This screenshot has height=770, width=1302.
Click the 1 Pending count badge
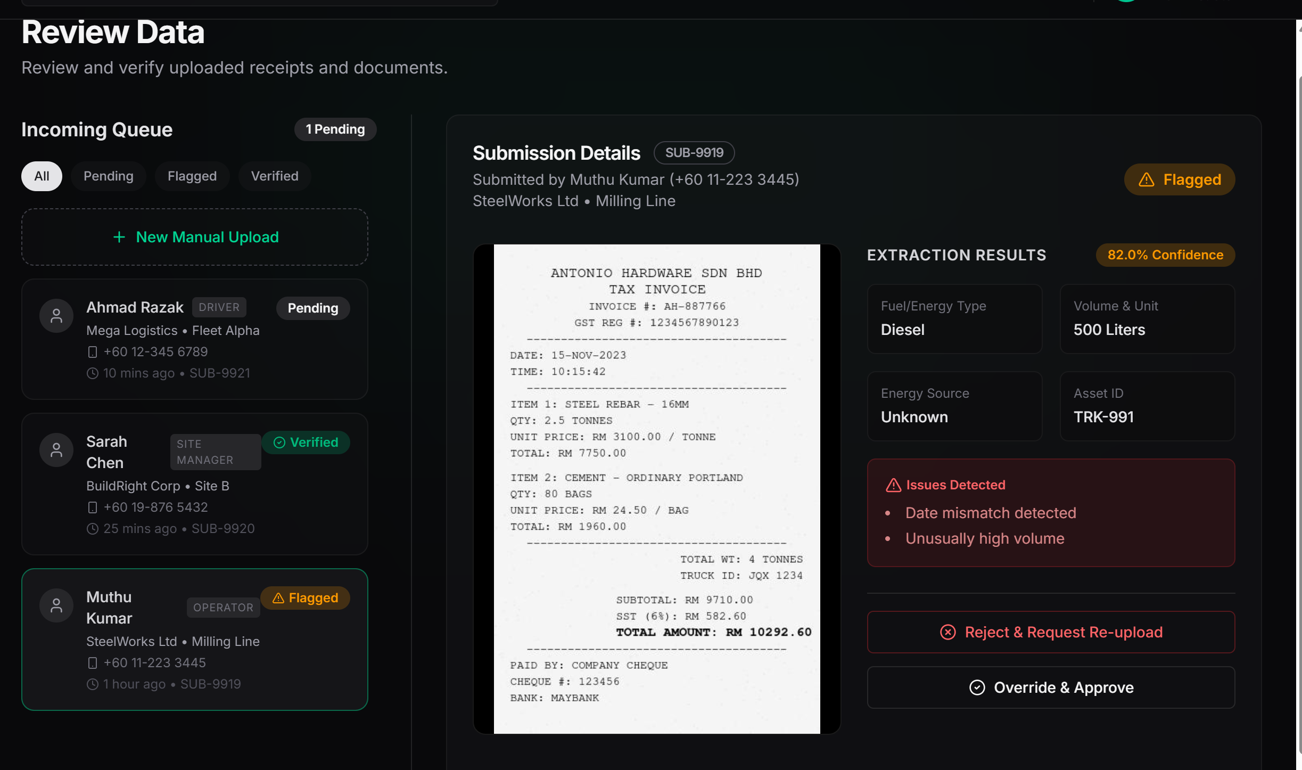[x=335, y=129]
